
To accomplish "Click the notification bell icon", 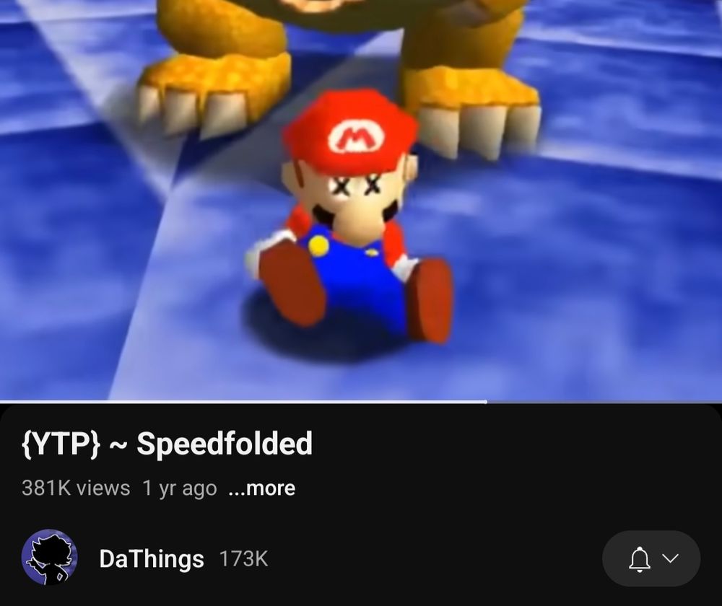I will point(640,559).
